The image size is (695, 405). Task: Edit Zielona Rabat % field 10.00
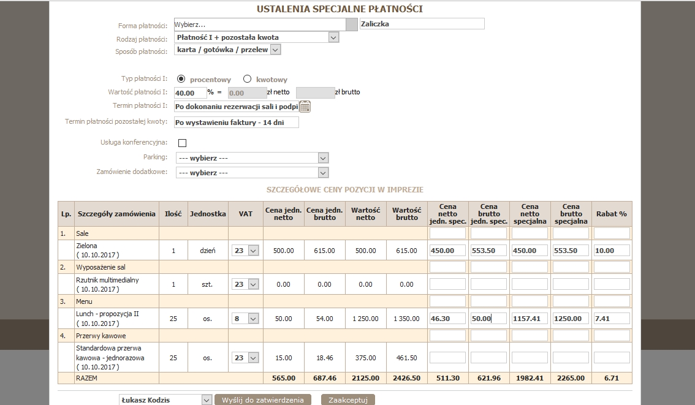click(x=612, y=251)
